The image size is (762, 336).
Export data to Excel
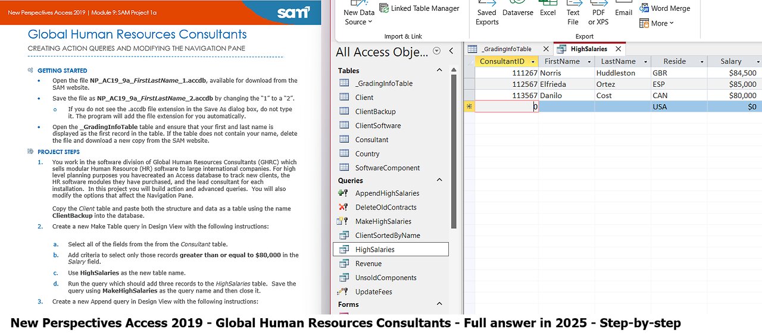click(x=548, y=9)
